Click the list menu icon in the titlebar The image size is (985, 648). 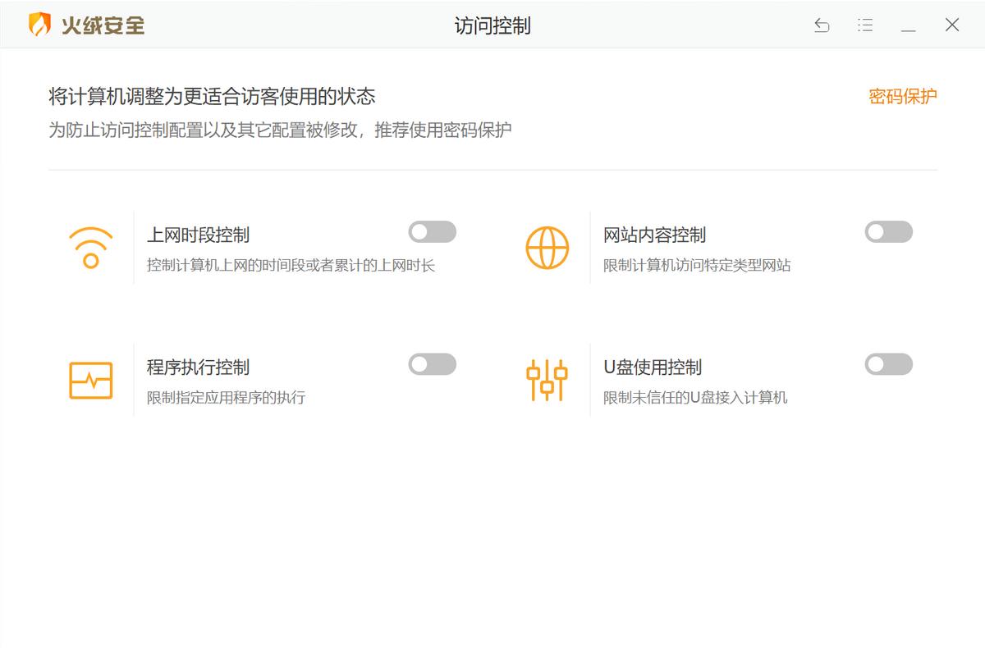(x=864, y=25)
